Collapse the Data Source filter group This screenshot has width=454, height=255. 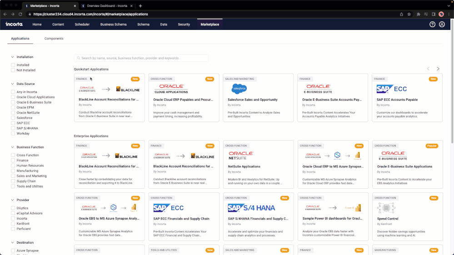[x=12, y=84]
